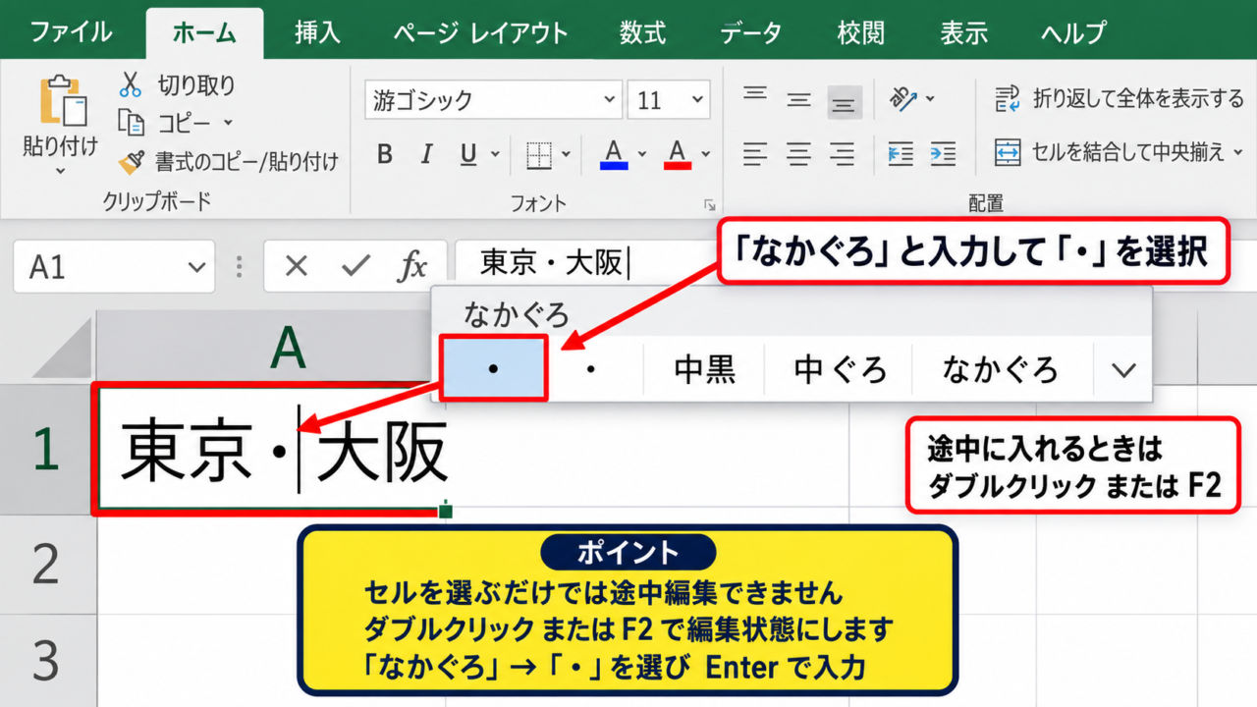Viewport: 1257px width, 707px height.
Task: Open the blue fill color dropdown arrow
Action: (x=641, y=155)
